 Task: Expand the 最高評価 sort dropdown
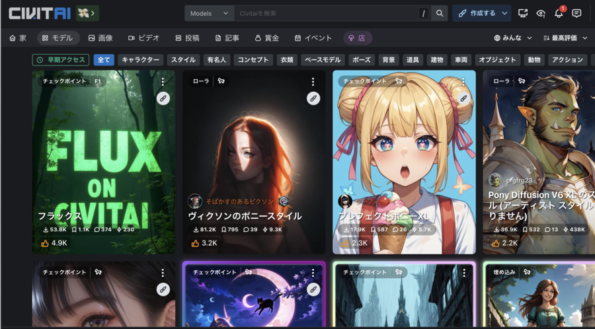565,38
